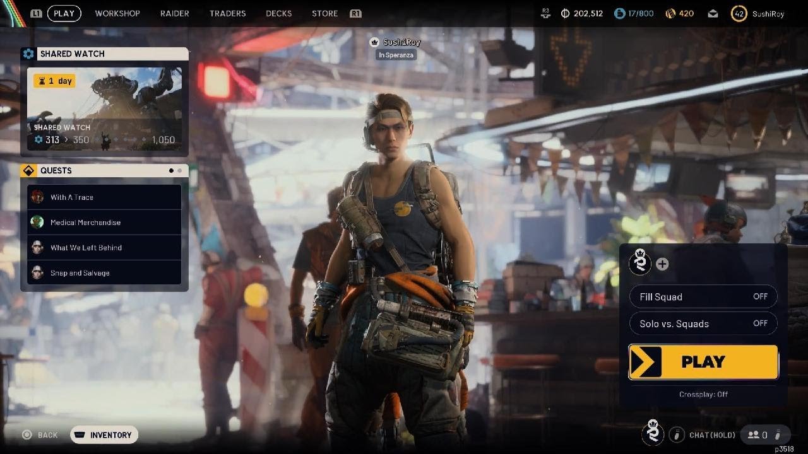
Task: Go to the TRADERS tab
Action: pos(227,13)
